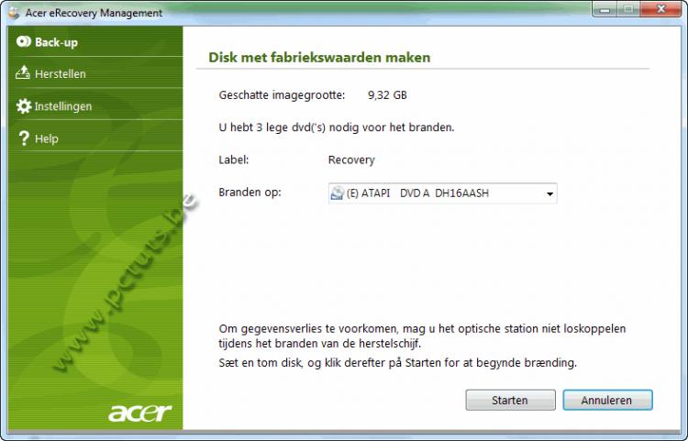The width and height of the screenshot is (688, 441).
Task: Click the Help question mark icon
Action: pyautogui.click(x=24, y=138)
